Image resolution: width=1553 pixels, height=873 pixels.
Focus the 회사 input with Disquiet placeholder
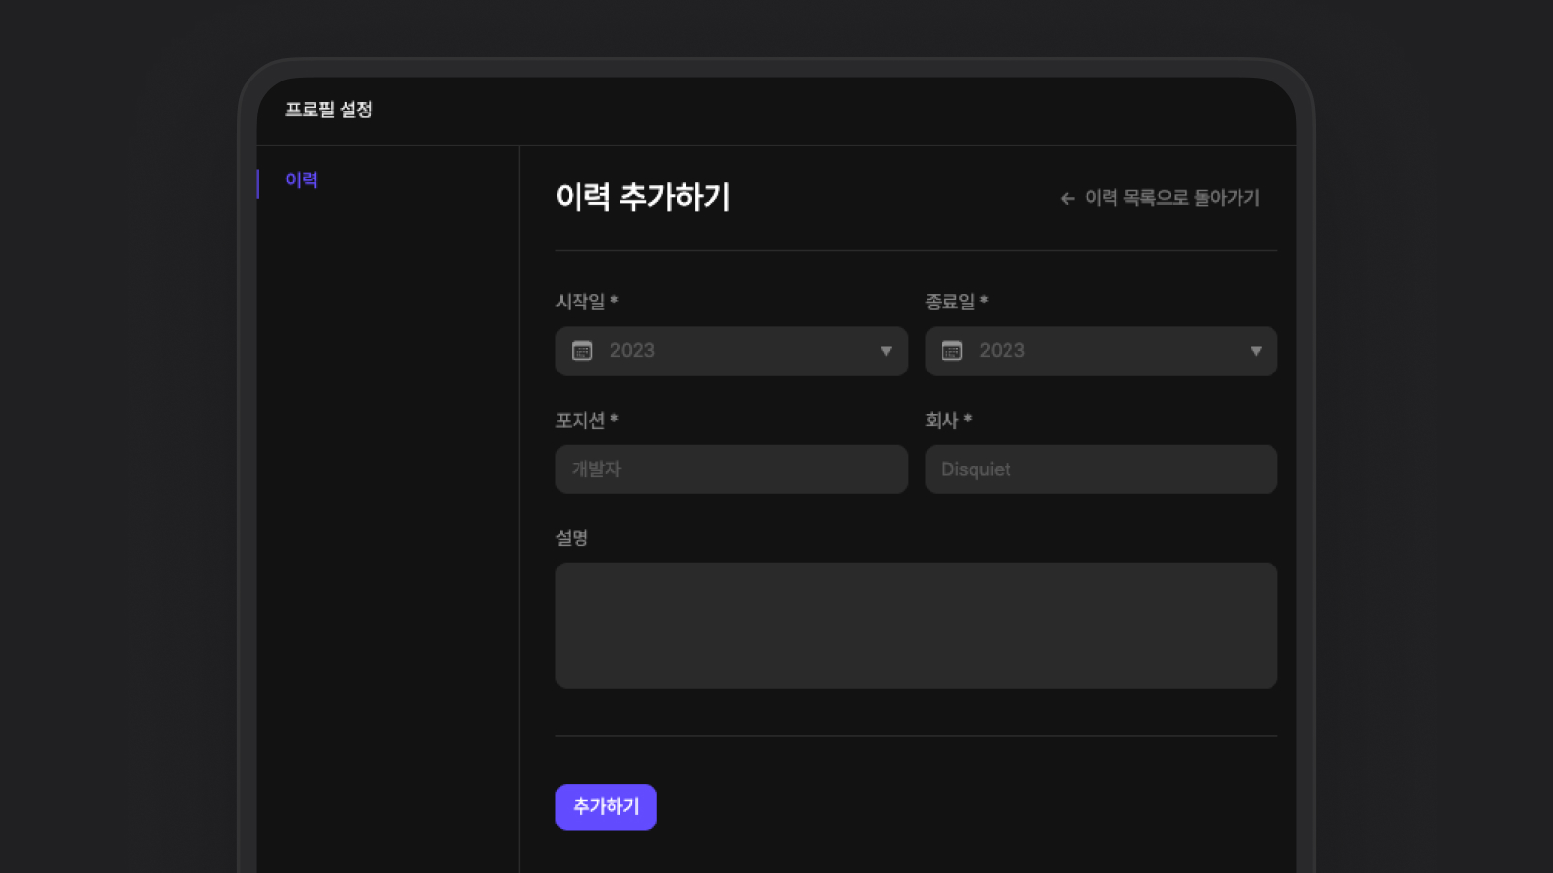pyautogui.click(x=1102, y=469)
